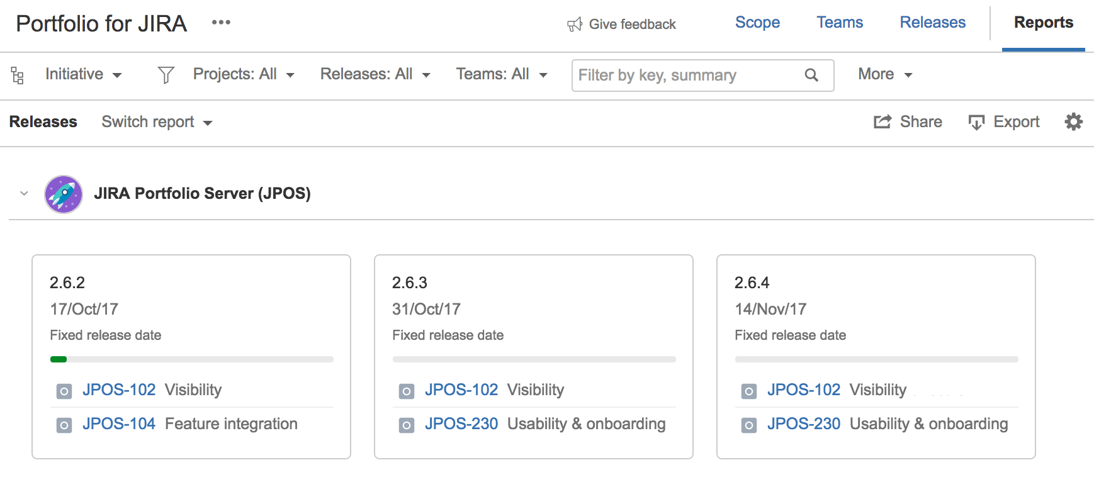1094x477 pixels.
Task: Open JPOS-104 link in release 2.6.2
Action: [119, 424]
